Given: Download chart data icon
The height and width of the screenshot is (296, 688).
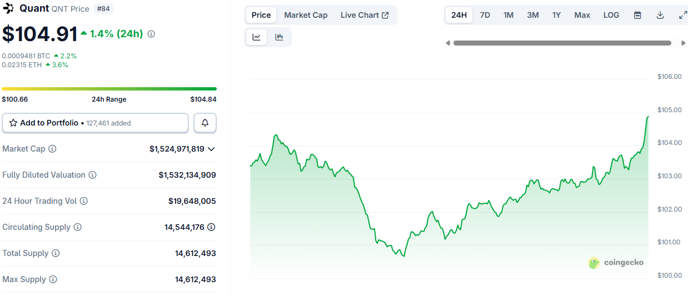Looking at the screenshot, I should pyautogui.click(x=660, y=15).
